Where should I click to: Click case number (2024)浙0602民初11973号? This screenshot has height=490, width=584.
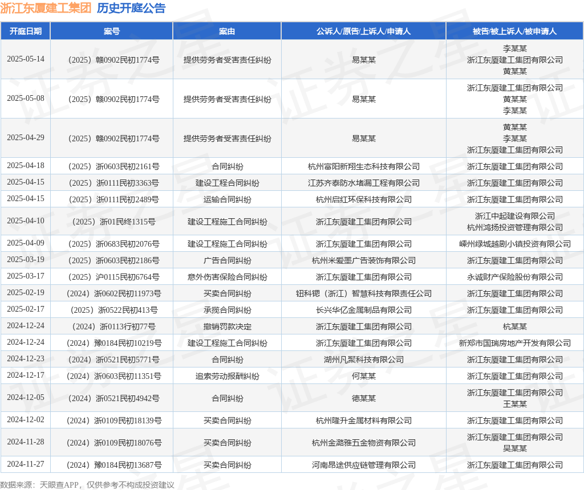tap(113, 293)
